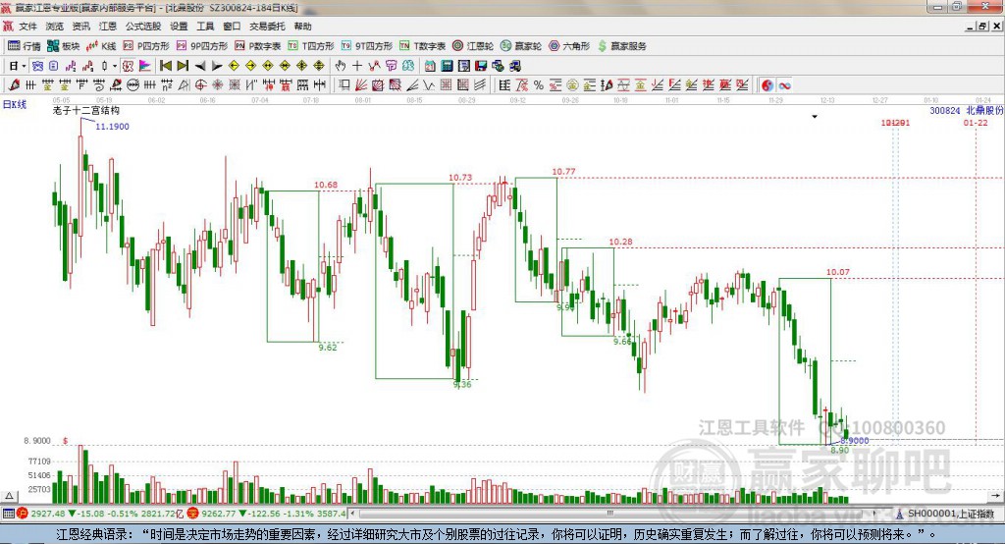Click the calculator icon in toolbar
Screen dimensions: 1005x544
pos(448,66)
